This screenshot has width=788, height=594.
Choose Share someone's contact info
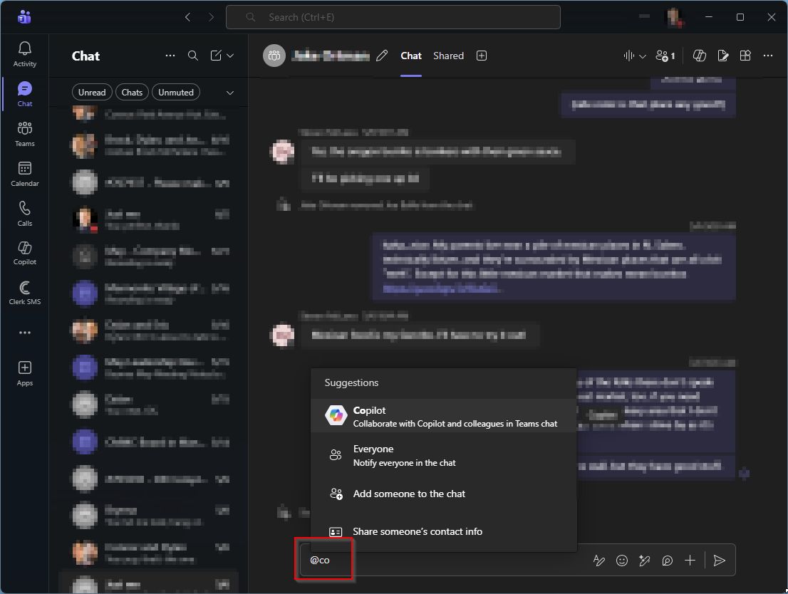click(x=443, y=532)
